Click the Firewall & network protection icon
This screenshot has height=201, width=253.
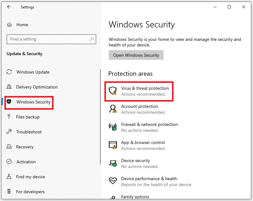coord(112,127)
